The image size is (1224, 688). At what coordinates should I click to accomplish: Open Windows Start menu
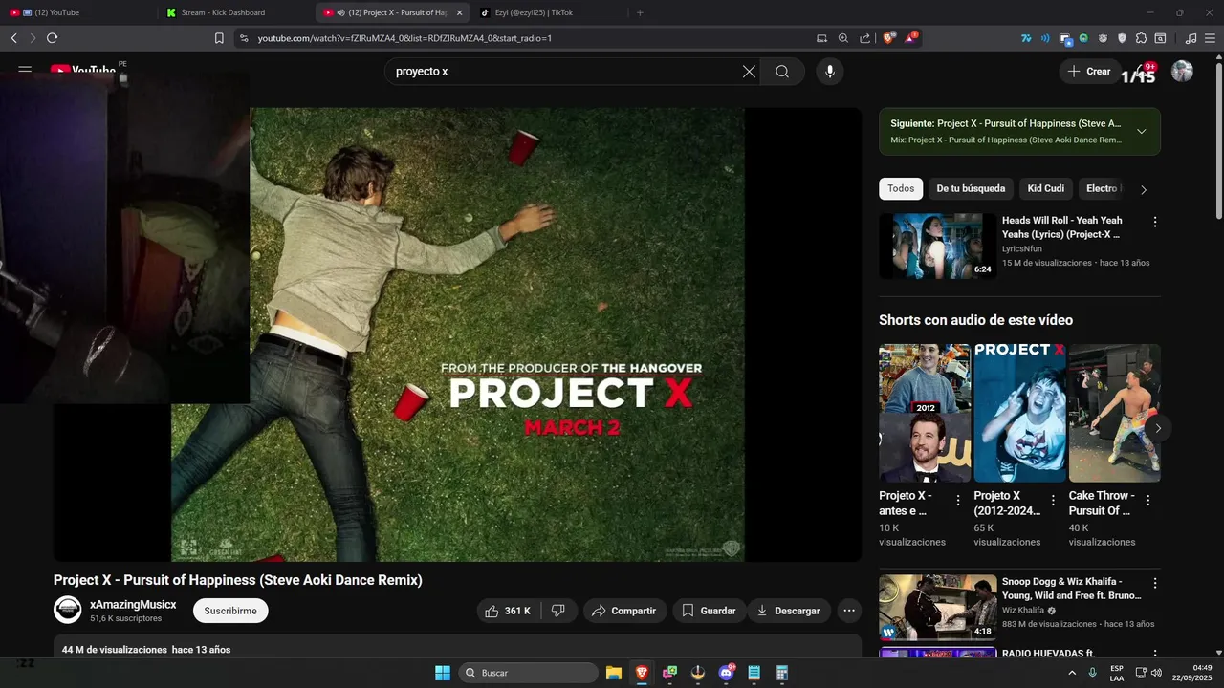pyautogui.click(x=443, y=673)
